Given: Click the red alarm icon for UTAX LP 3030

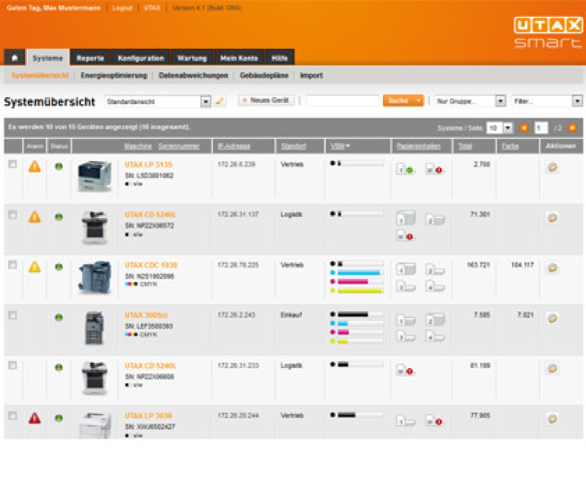Looking at the screenshot, I should [35, 418].
